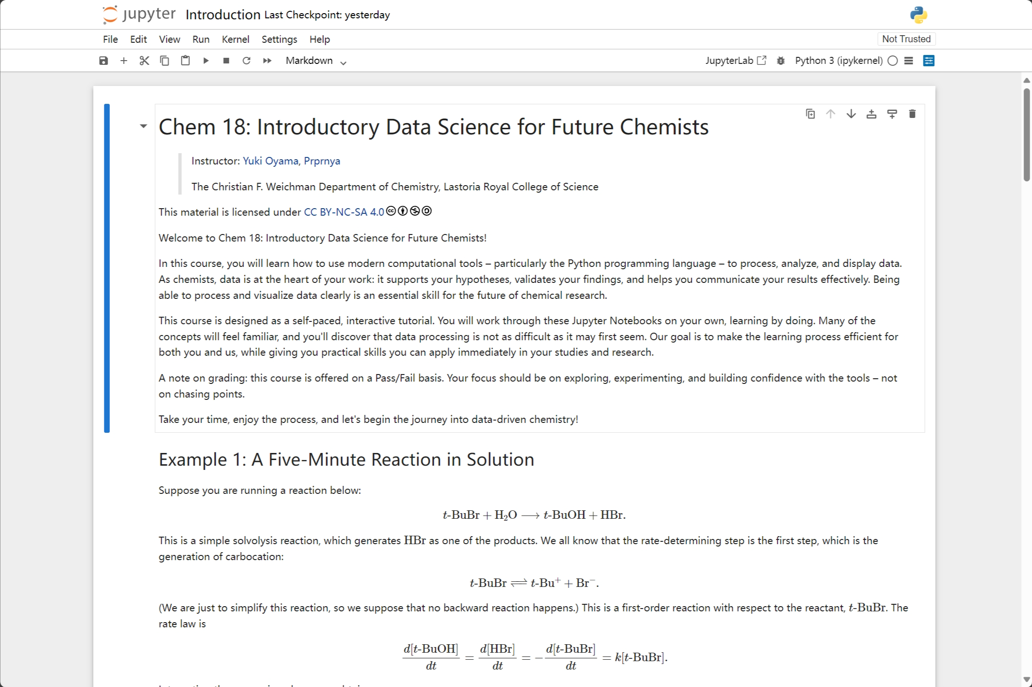Open the CC BY-NC-SA 4.0 license link

click(x=344, y=212)
